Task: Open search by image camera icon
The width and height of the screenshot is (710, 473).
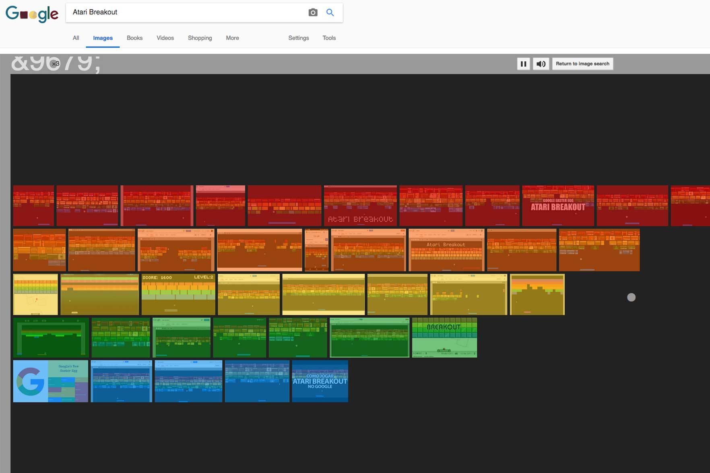Action: tap(313, 12)
